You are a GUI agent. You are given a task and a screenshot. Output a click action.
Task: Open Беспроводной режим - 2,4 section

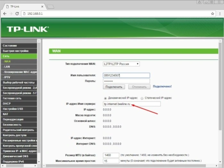click(x=19, y=88)
